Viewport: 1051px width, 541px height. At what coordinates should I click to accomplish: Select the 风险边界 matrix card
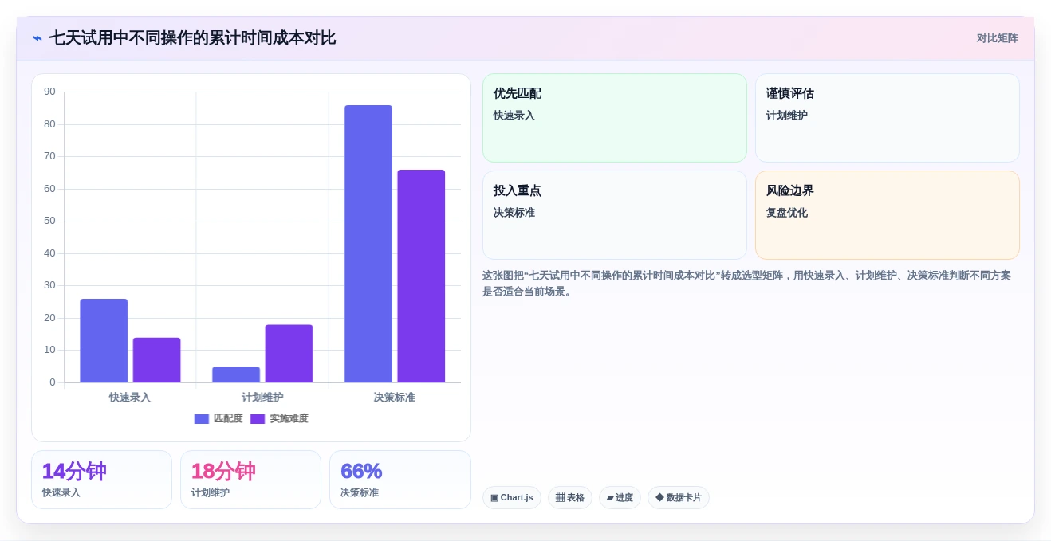(x=888, y=215)
